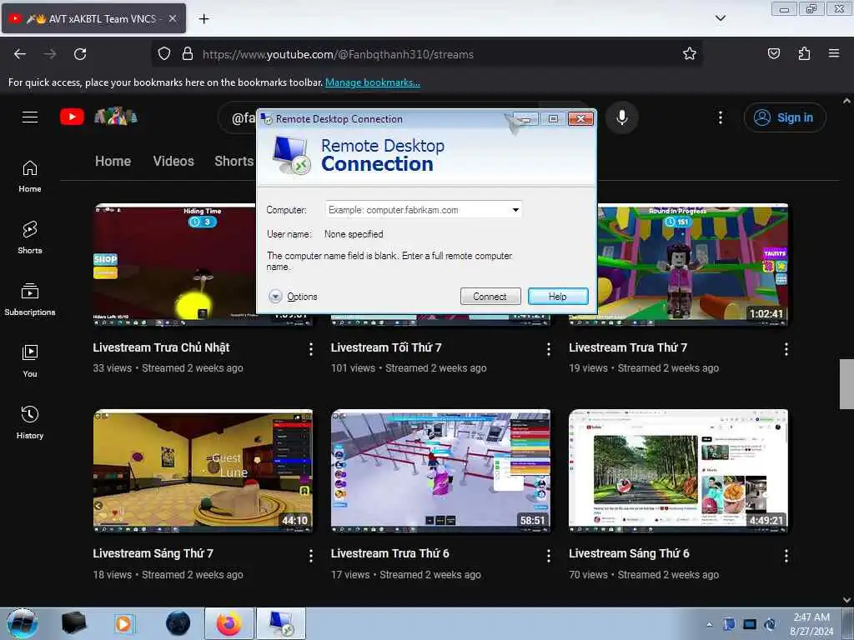Click the browser forward arrow
Image resolution: width=854 pixels, height=640 pixels.
[50, 54]
